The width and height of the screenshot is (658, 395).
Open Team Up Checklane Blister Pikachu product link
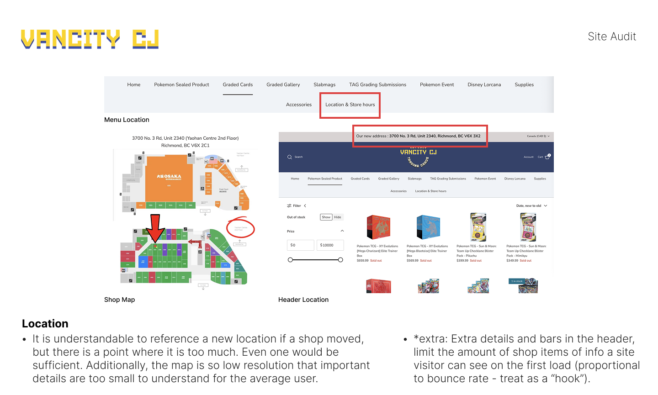point(476,251)
